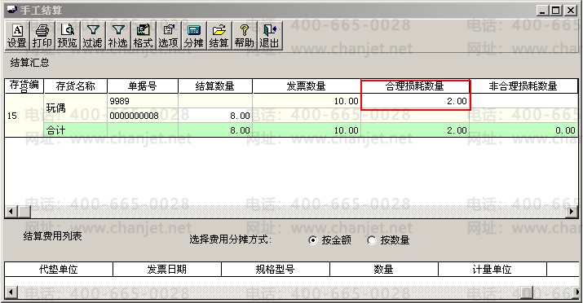Click settlement quantity 8.00 in row 0000000008
The width and height of the screenshot is (583, 303).
[x=215, y=116]
